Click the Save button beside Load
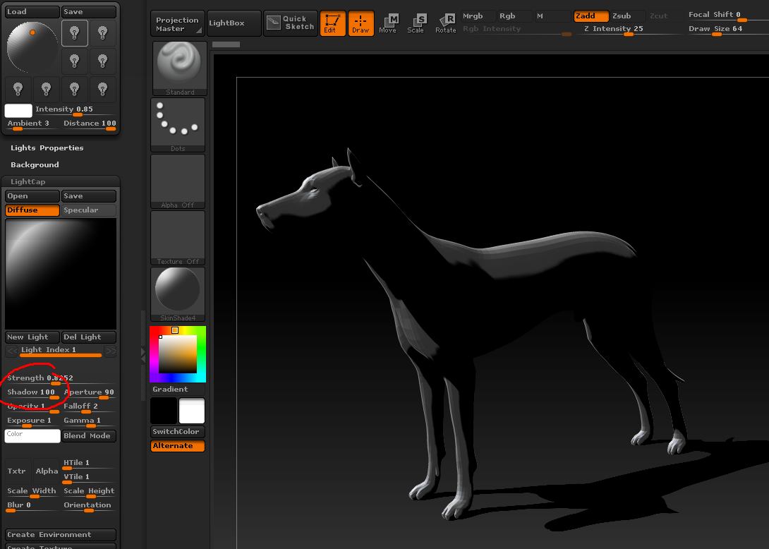Image resolution: width=769 pixels, height=549 pixels. (x=89, y=12)
